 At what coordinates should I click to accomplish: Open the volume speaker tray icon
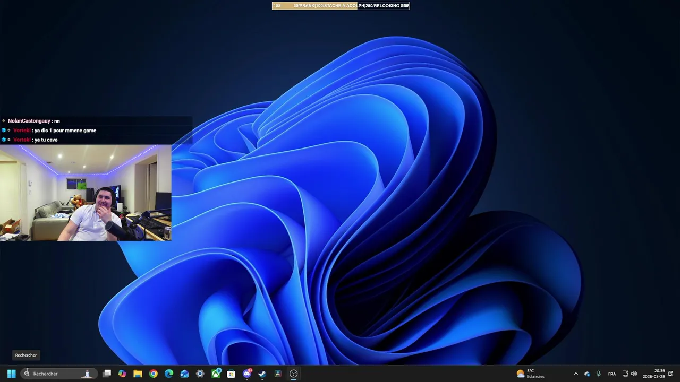(634, 374)
